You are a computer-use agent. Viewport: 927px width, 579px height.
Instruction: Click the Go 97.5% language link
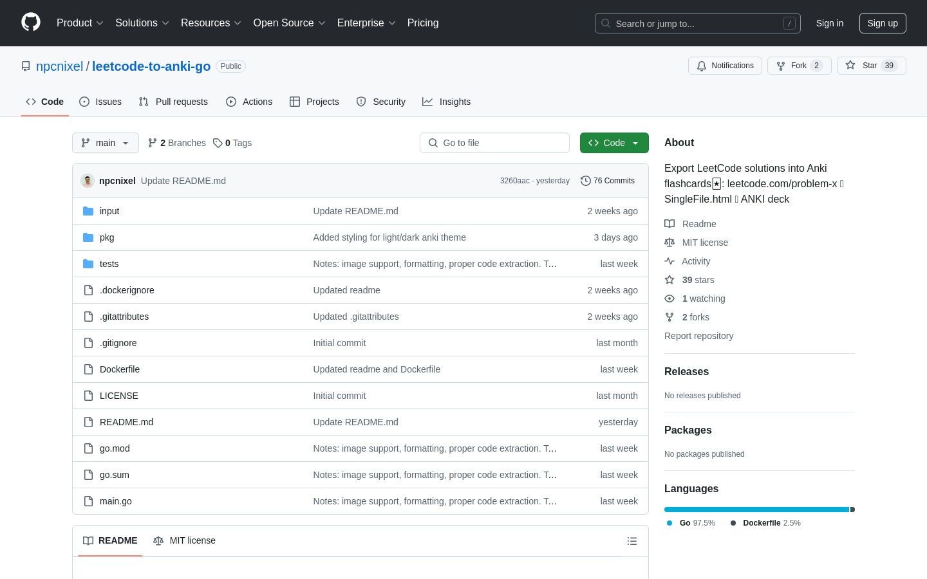click(x=691, y=523)
